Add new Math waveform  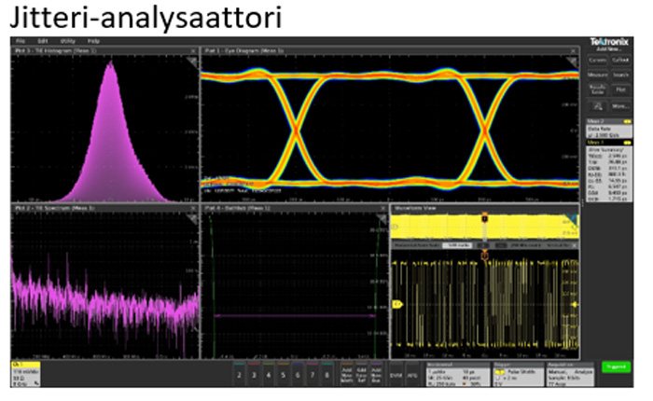348,373
